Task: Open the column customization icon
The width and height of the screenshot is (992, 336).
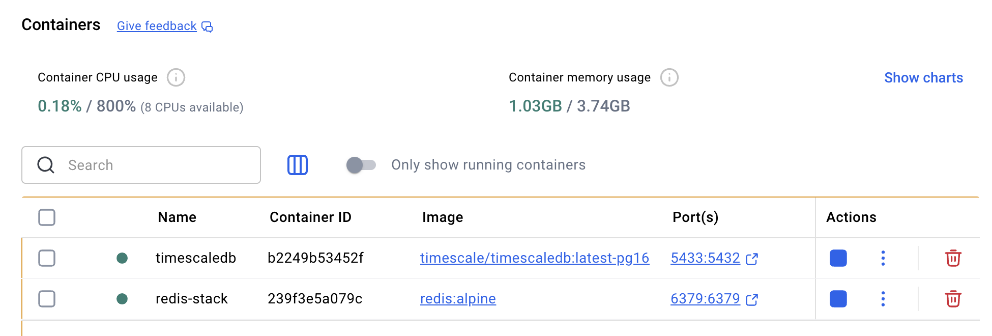Action: pyautogui.click(x=298, y=165)
